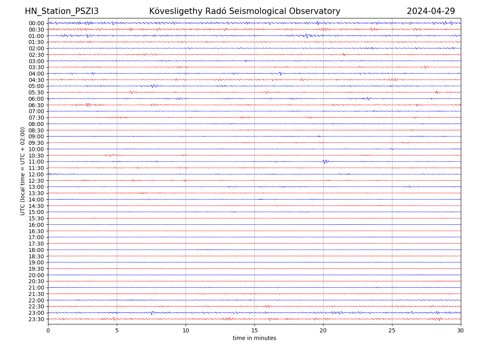Viewport: 480px width, 360px height.
Task: Click the HN_Station_PSZI3 station title
Action: (x=62, y=11)
